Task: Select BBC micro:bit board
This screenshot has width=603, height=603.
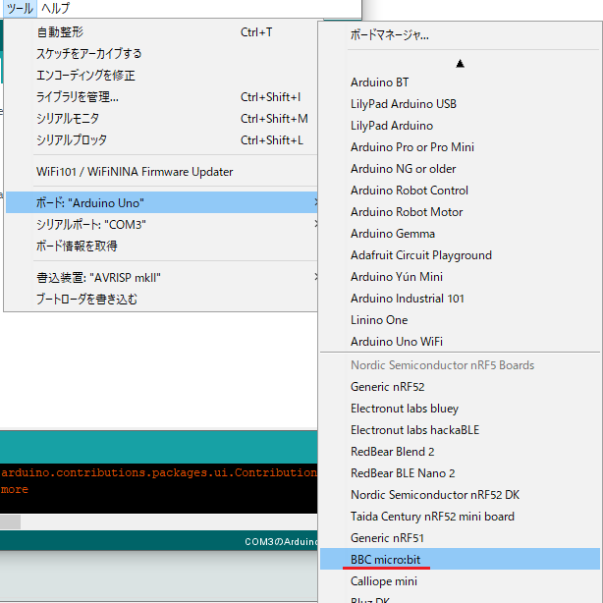Action: tap(460, 559)
